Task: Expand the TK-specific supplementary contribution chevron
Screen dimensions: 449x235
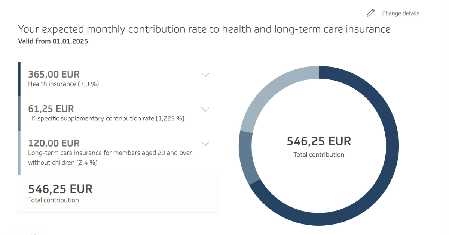Action: (205, 109)
